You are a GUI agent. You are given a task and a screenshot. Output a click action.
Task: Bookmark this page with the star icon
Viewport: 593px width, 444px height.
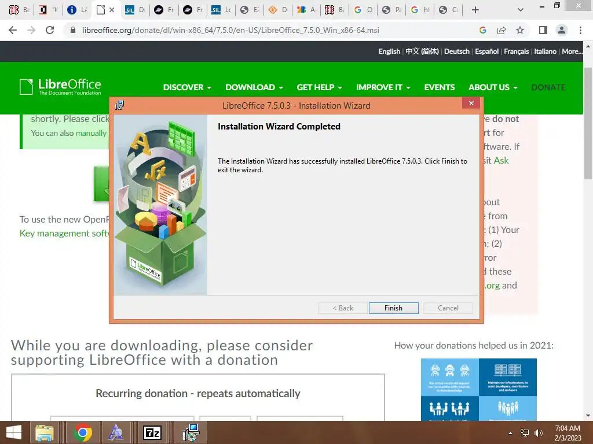[520, 30]
